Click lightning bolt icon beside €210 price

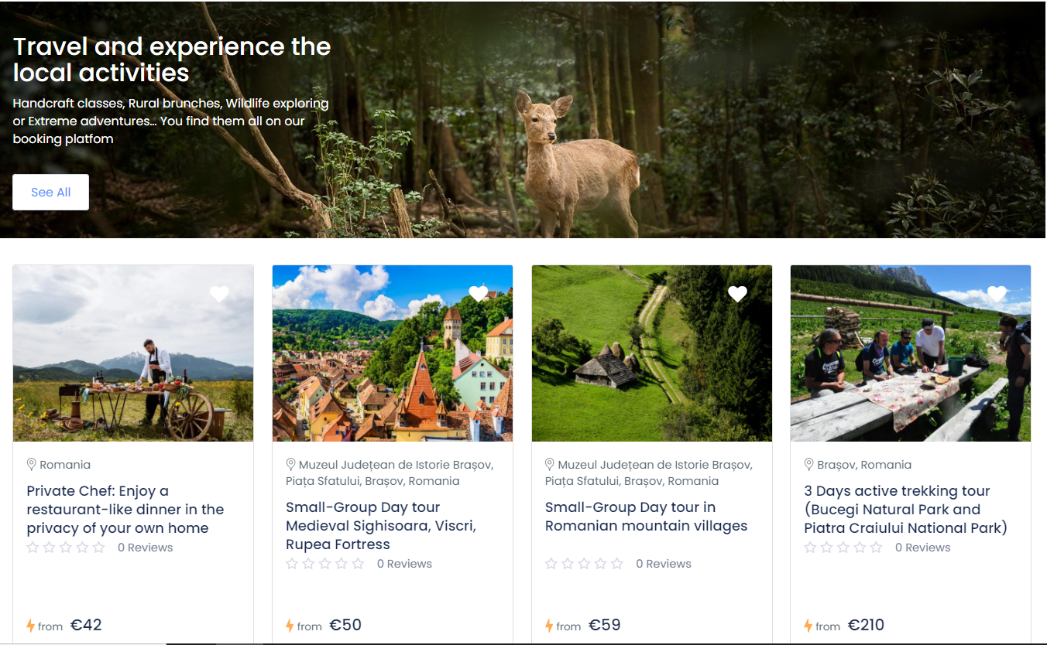[x=808, y=626]
